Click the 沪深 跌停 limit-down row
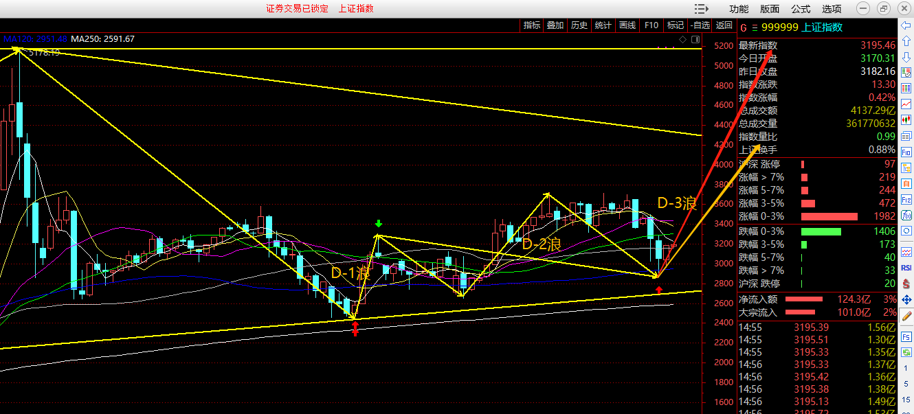Screen dimensions: 914x414 (818, 284)
